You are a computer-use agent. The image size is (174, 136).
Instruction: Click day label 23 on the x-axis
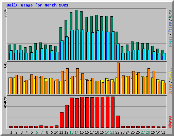tap(122, 132)
